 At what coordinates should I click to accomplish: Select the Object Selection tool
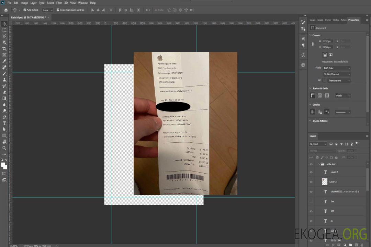[x=4, y=43]
